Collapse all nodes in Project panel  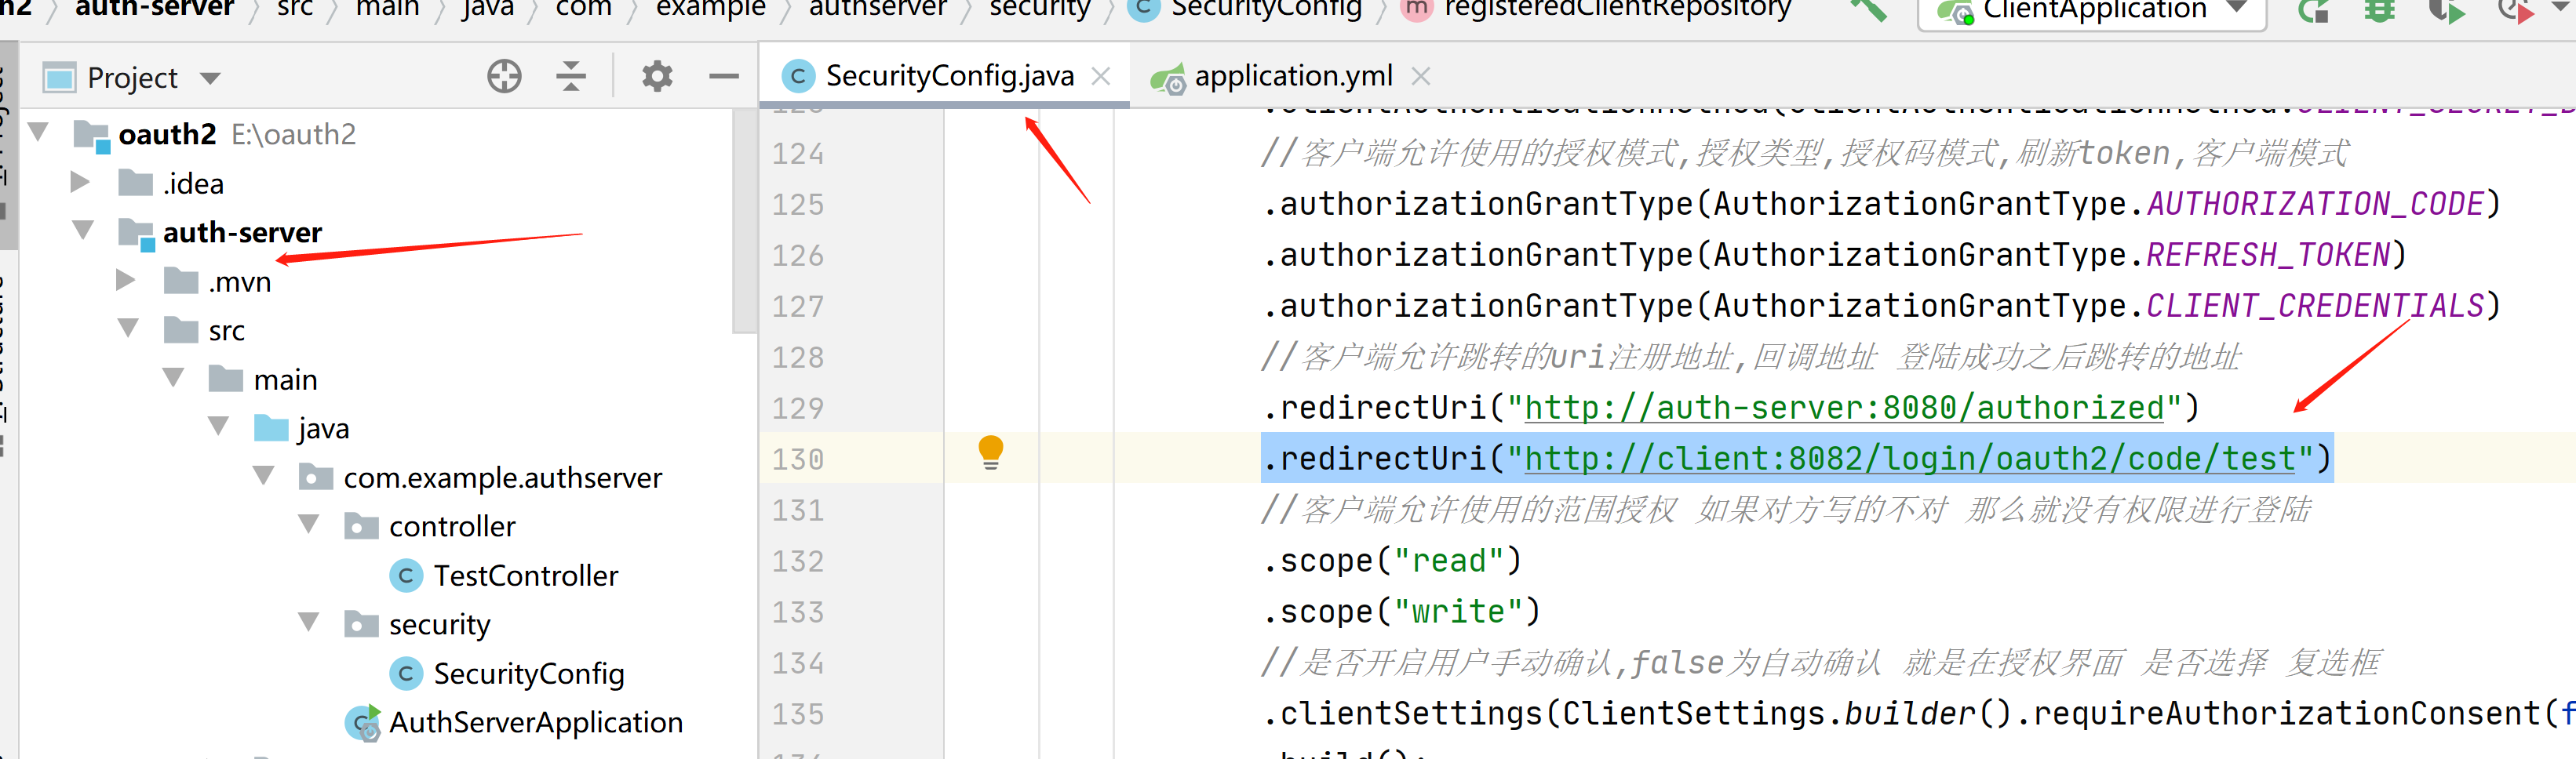[x=571, y=77]
